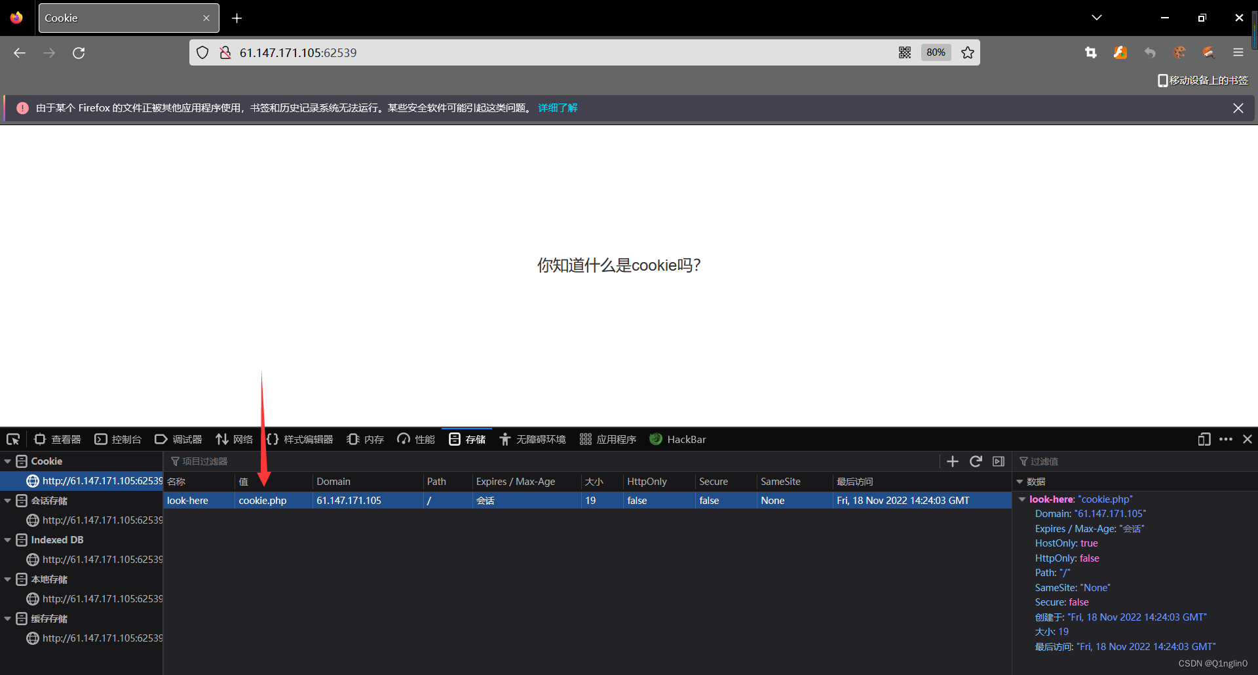The width and height of the screenshot is (1258, 675).
Task: Open new browser tab
Action: point(237,18)
